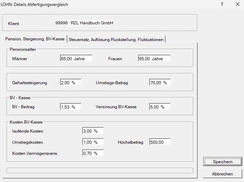Click the empty status bar at bottom

point(100,171)
